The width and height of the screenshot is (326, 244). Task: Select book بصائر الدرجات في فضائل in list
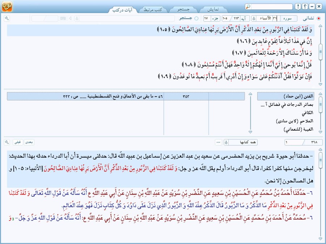285,105
